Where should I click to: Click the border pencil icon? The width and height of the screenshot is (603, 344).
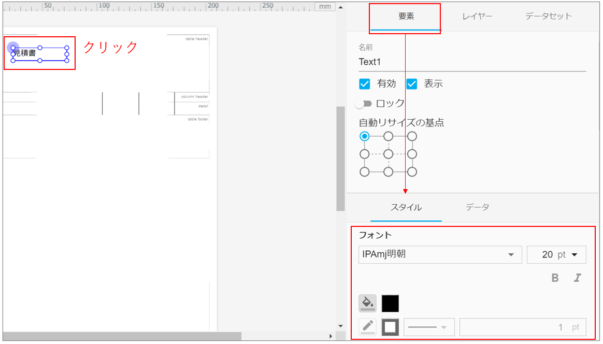point(367,327)
